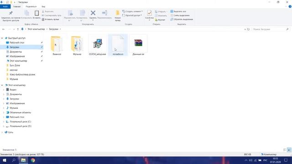This screenshot has height=164, width=292.
Task: Click Снять выделение (Select none) command
Action: click(x=180, y=15)
